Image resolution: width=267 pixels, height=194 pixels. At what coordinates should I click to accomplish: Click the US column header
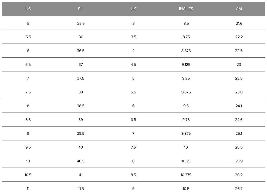pyautogui.click(x=28, y=9)
